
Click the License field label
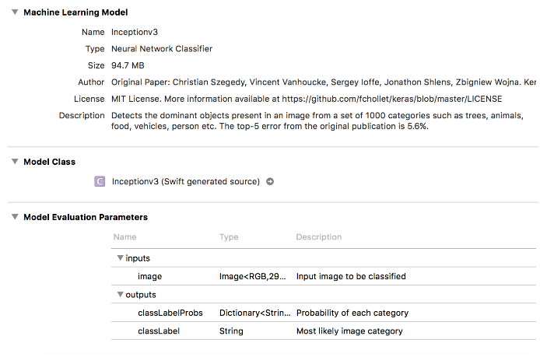(89, 99)
